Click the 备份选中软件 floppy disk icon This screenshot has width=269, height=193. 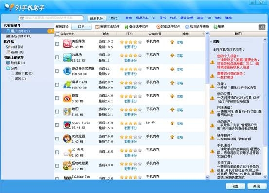pos(126,27)
